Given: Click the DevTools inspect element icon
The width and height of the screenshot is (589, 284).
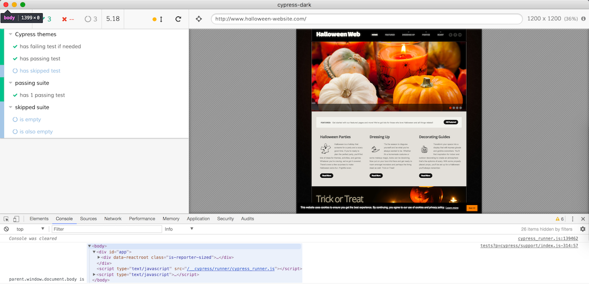Looking at the screenshot, I should pyautogui.click(x=6, y=219).
